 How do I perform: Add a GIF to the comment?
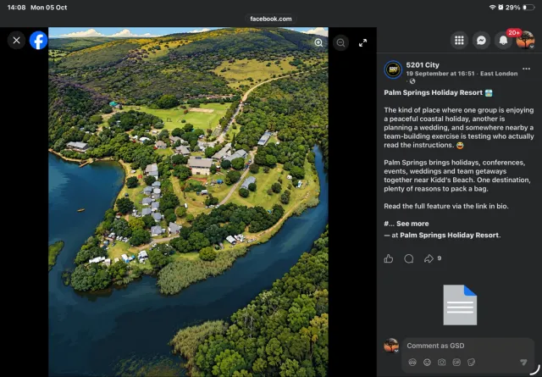coord(456,362)
